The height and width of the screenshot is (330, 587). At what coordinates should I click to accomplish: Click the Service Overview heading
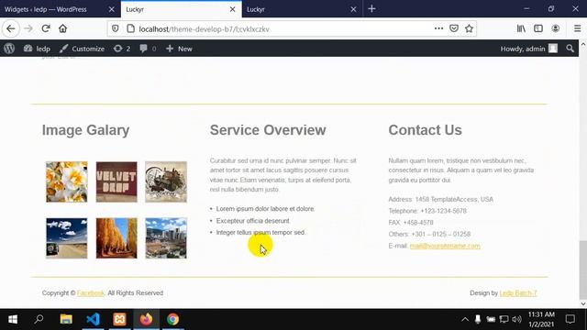tap(268, 130)
